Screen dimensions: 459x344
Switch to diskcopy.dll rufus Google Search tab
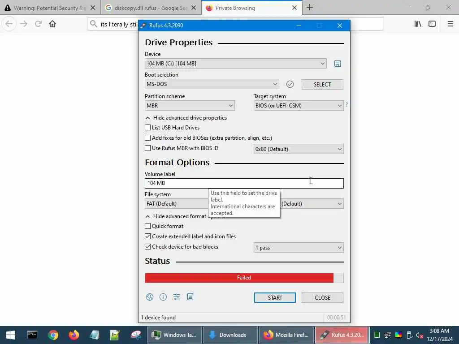pyautogui.click(x=151, y=8)
